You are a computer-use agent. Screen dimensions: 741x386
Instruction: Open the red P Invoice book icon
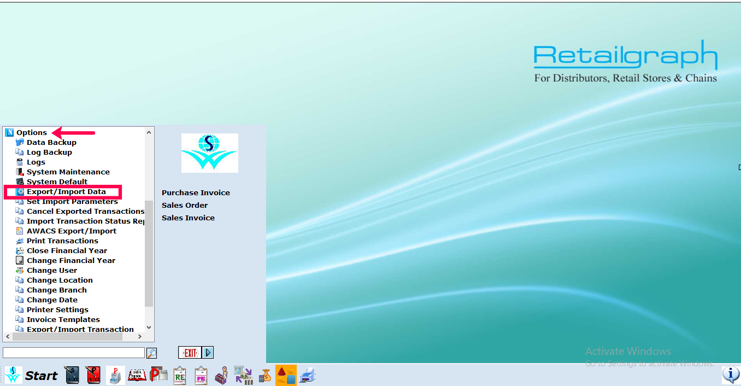[x=93, y=375]
